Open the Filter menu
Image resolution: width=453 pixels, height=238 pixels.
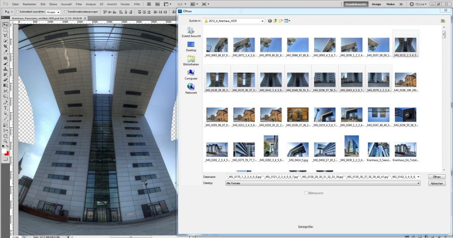79,4
